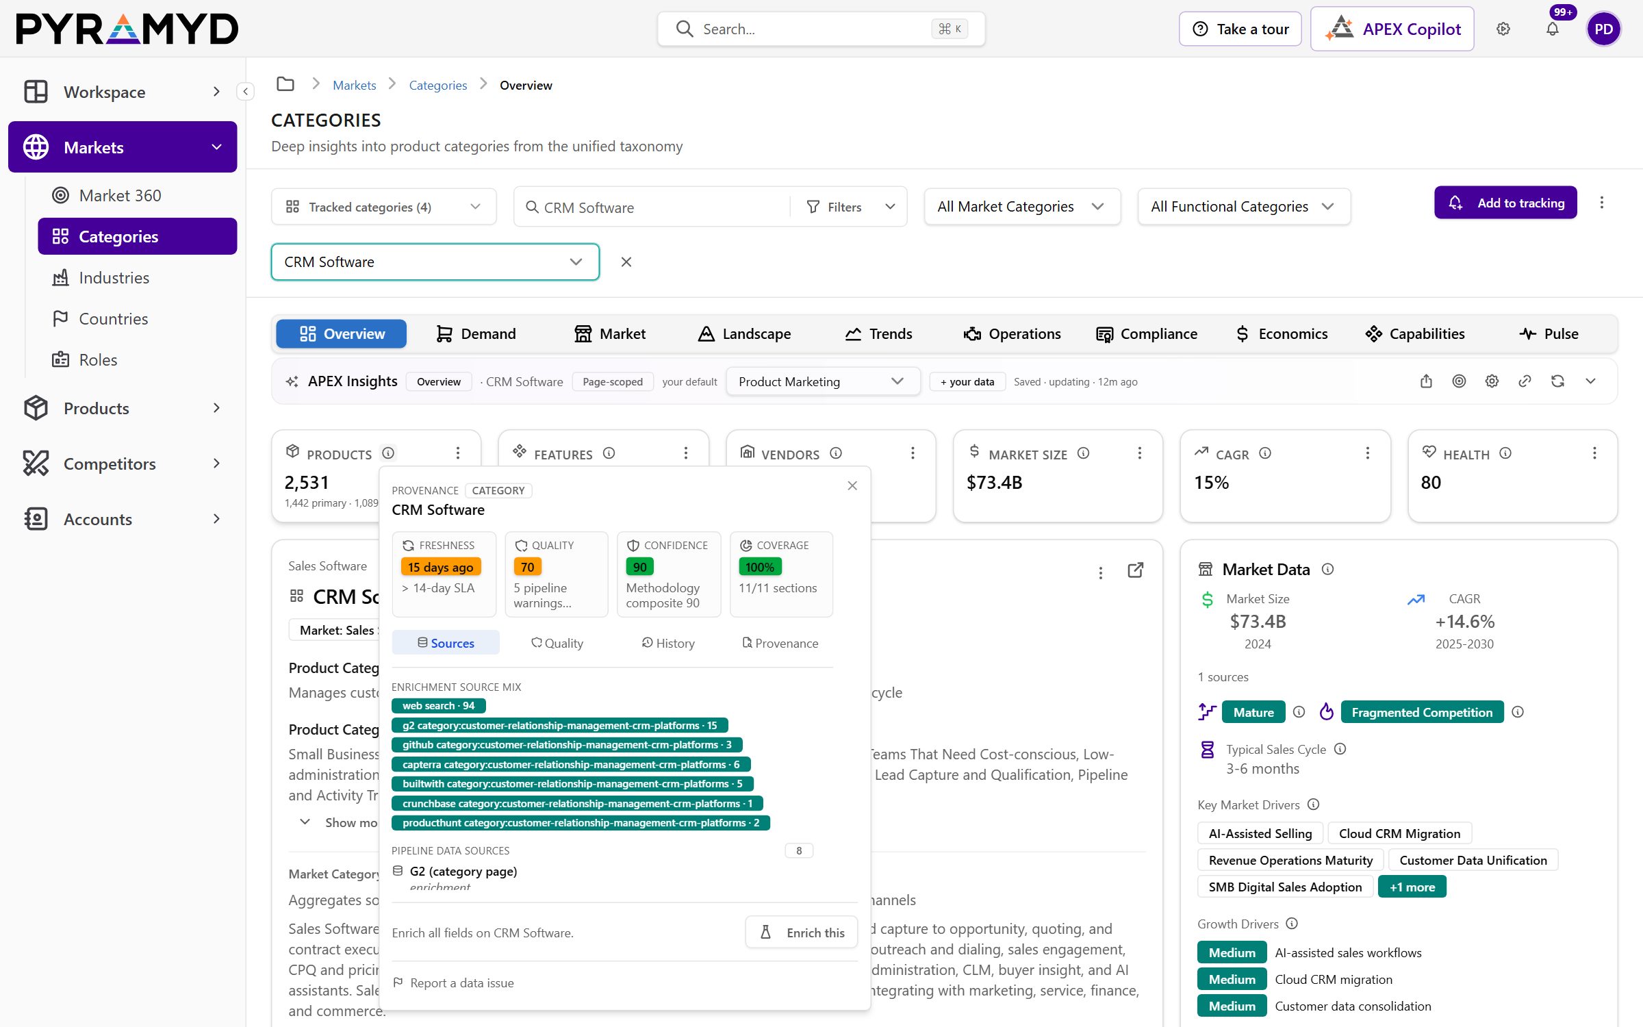
Task: Open the settings gear in top header
Action: 1503,29
